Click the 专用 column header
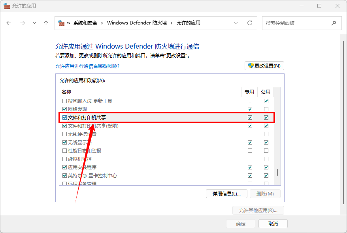Screen dimensions: 347x233 249,92
